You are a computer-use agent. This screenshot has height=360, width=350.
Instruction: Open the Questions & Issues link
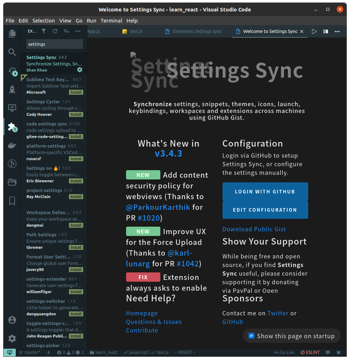pos(154,322)
